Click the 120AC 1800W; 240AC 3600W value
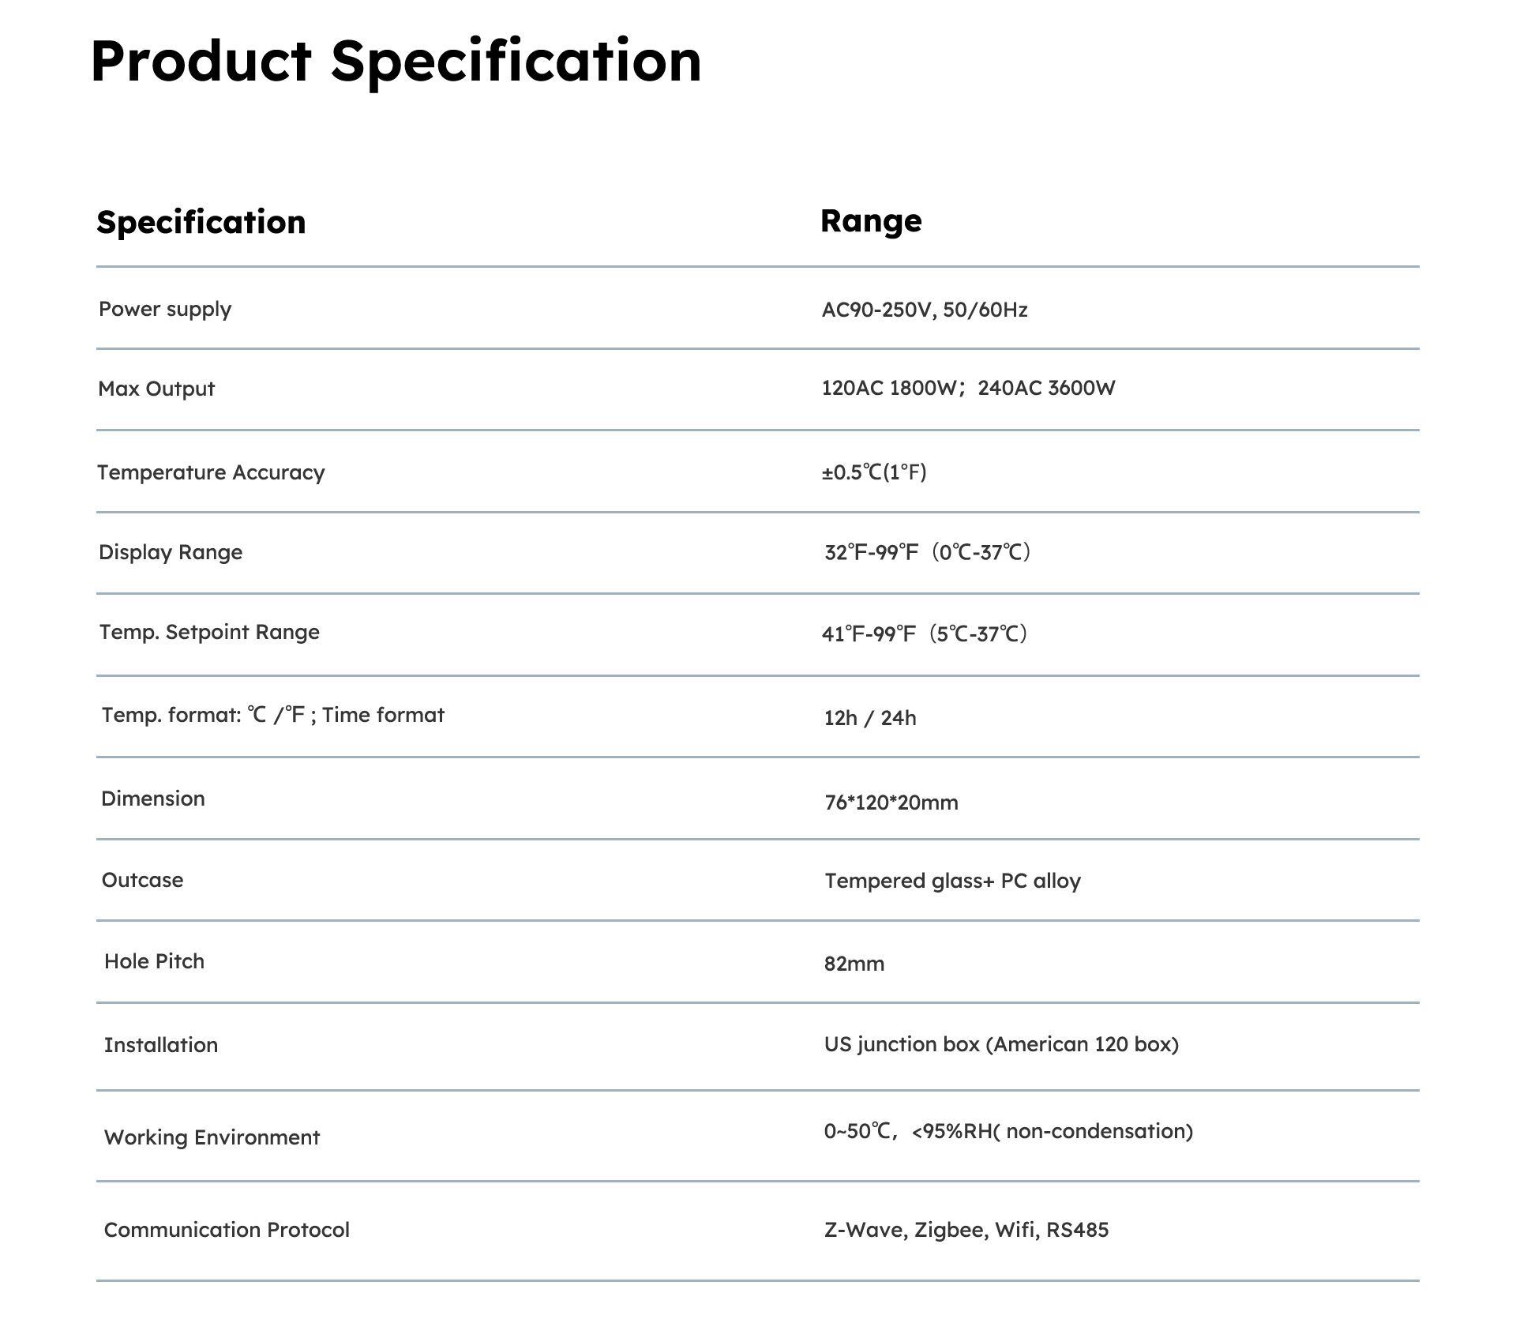 [x=969, y=388]
